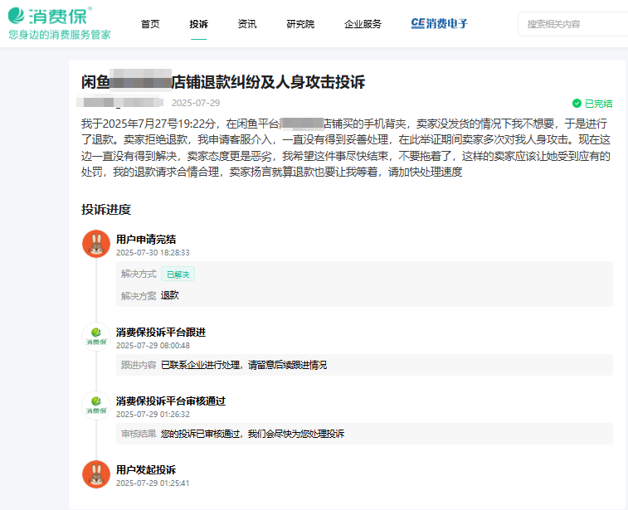Viewport: 628px width, 510px height.
Task: Navigate to 企业服务
Action: 363,24
